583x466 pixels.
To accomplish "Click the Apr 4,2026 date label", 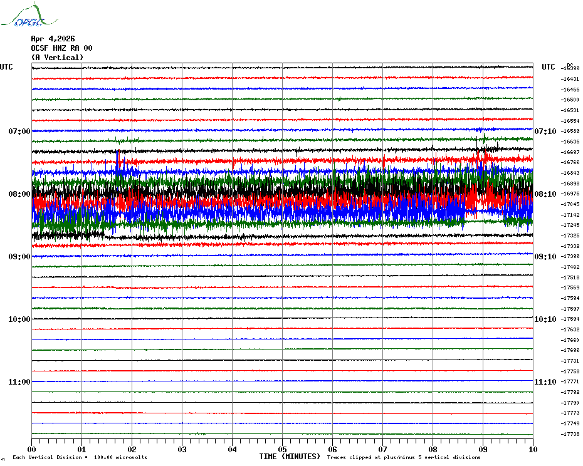I will coord(53,38).
